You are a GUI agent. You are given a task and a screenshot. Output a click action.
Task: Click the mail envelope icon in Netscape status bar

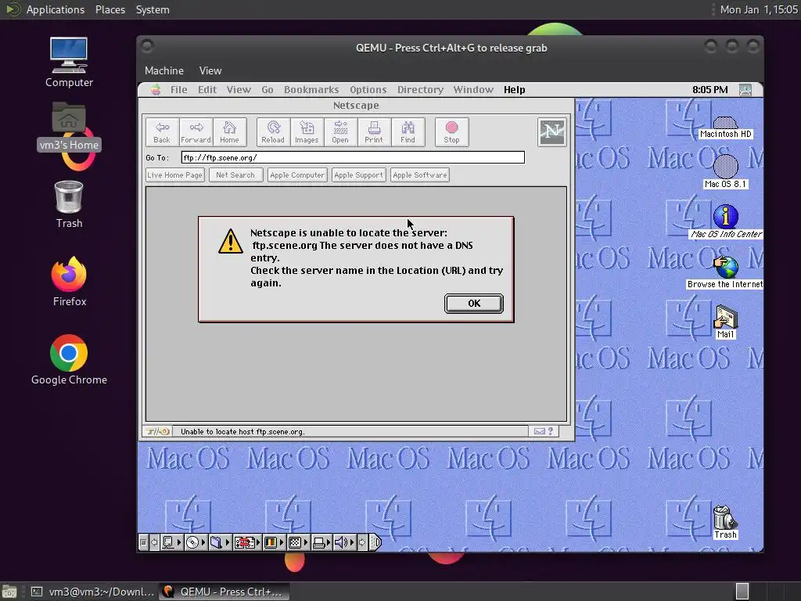(540, 431)
